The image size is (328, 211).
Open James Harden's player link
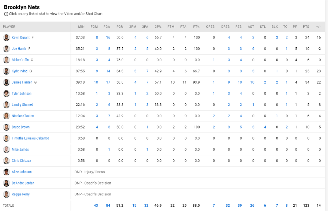(x=22, y=82)
